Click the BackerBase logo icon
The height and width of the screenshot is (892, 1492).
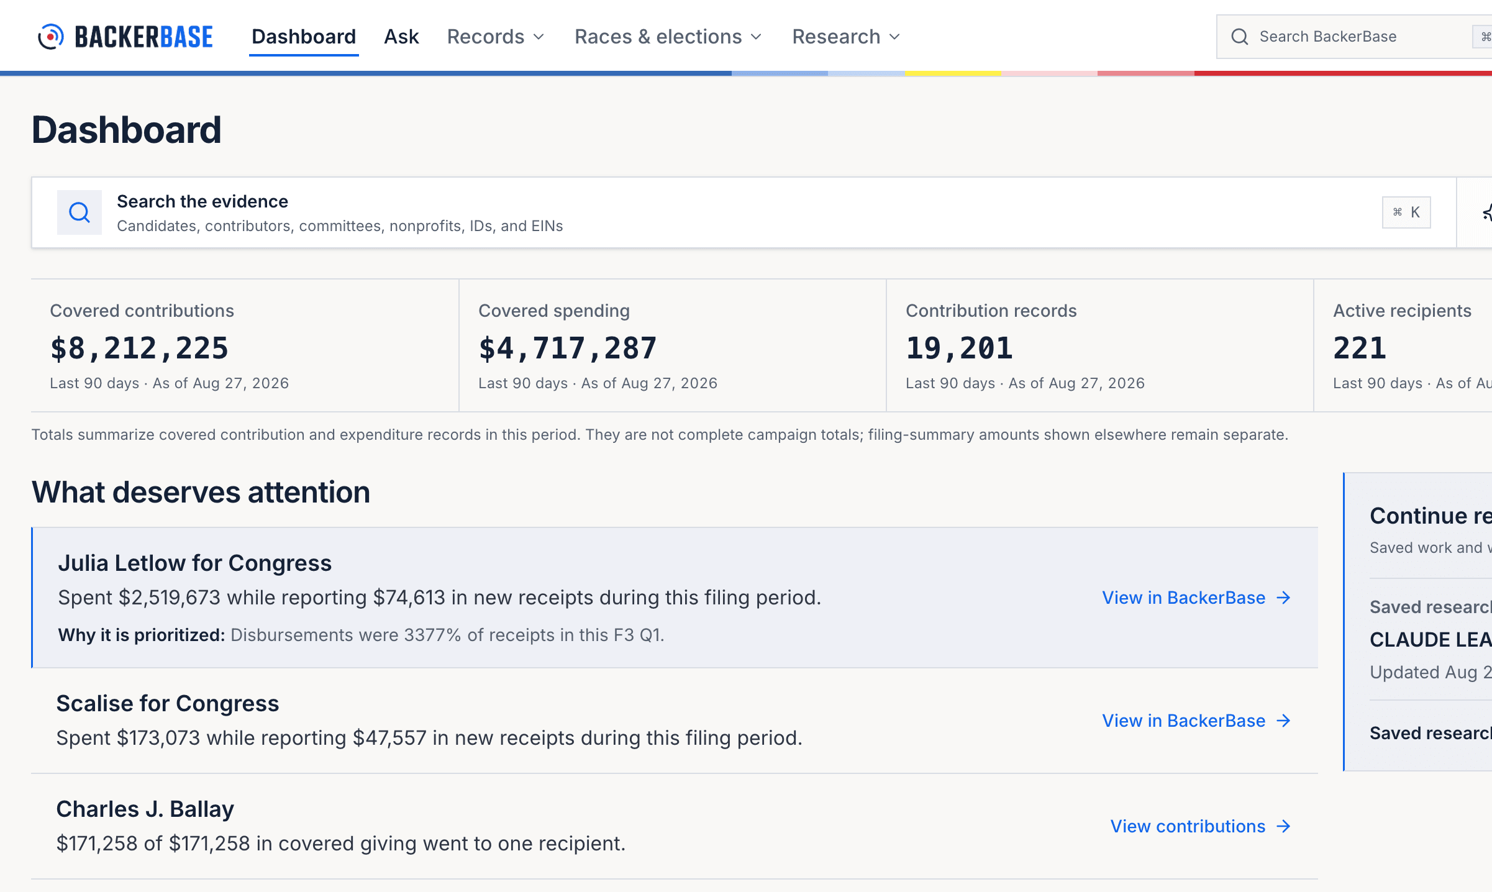click(50, 37)
